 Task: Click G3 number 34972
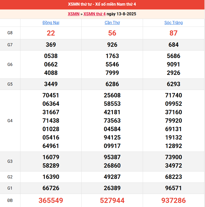click(x=174, y=166)
